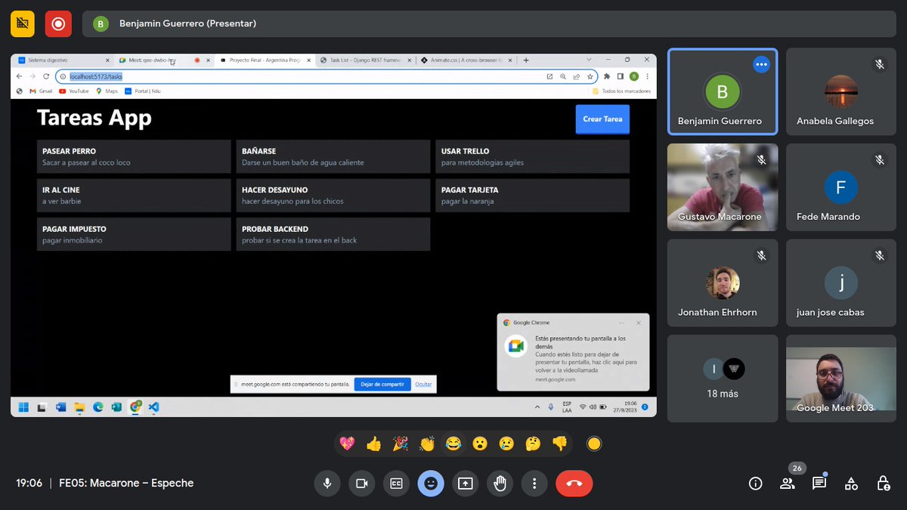Image resolution: width=907 pixels, height=510 pixels.
Task: Select the Google Meet 203 video tile
Action: tap(841, 379)
